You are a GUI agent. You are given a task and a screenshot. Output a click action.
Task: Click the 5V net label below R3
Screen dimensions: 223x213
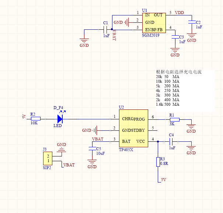[x=164, y=180]
